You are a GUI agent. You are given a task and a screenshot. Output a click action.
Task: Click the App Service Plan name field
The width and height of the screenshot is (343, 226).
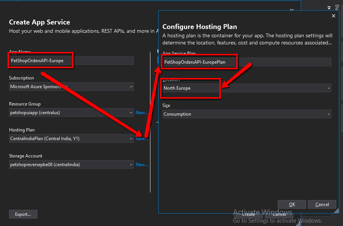pyautogui.click(x=247, y=62)
